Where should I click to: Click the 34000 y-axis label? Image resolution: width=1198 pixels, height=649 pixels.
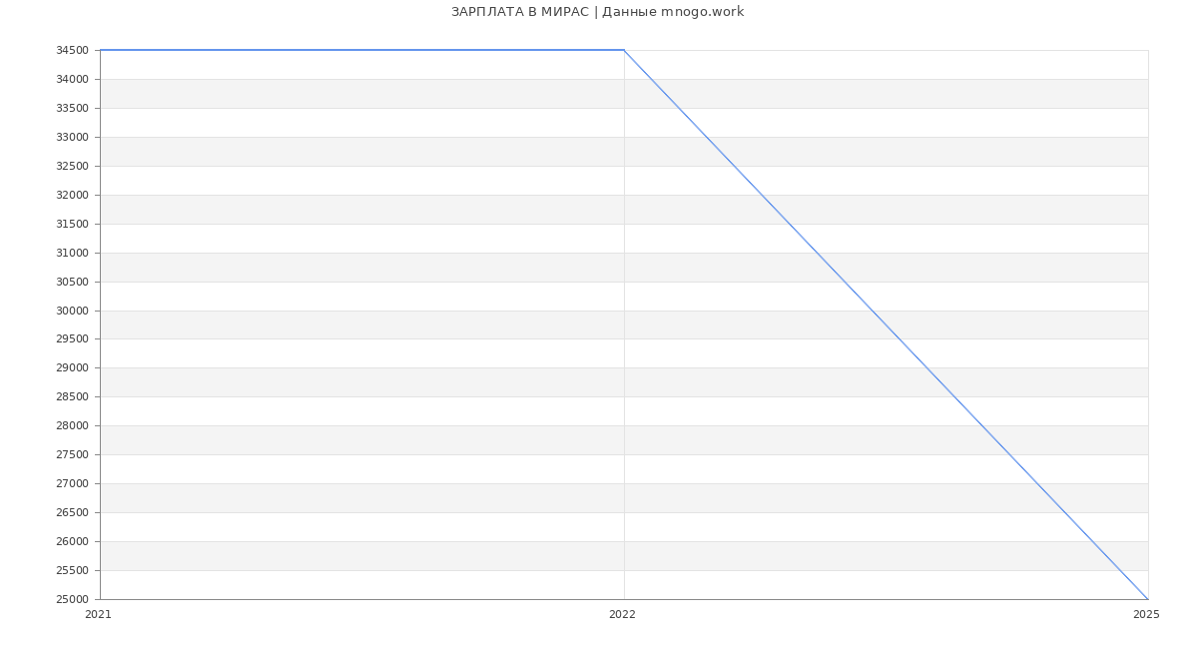(72, 79)
